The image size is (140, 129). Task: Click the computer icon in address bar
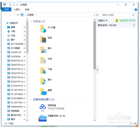pyautogui.click(x=22, y=15)
